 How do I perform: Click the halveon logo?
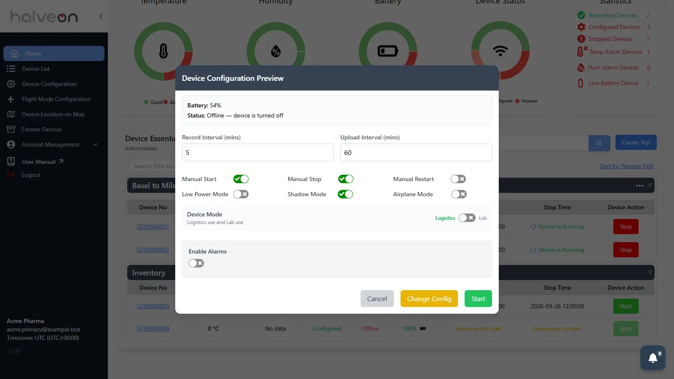pyautogui.click(x=44, y=16)
